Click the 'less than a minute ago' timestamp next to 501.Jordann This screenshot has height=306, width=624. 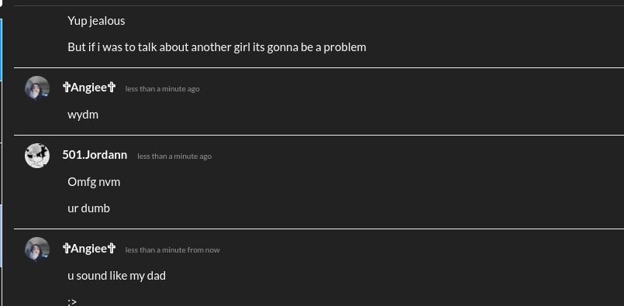pos(174,156)
